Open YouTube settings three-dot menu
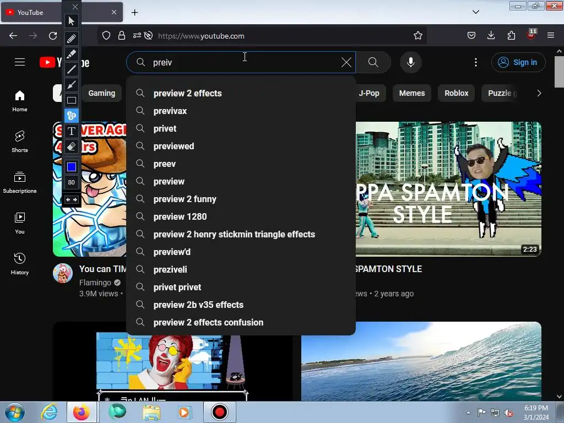564x423 pixels. 475,62
